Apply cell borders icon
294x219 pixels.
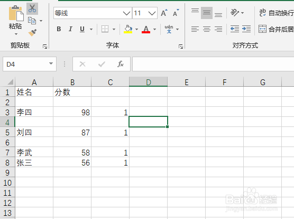point(105,29)
